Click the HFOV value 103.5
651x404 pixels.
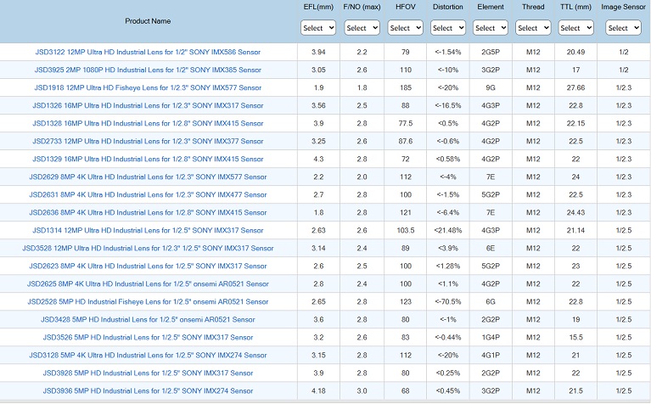pyautogui.click(x=405, y=231)
